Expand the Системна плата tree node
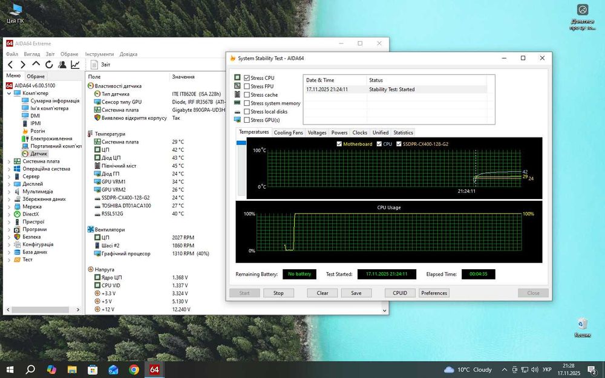 (9, 161)
